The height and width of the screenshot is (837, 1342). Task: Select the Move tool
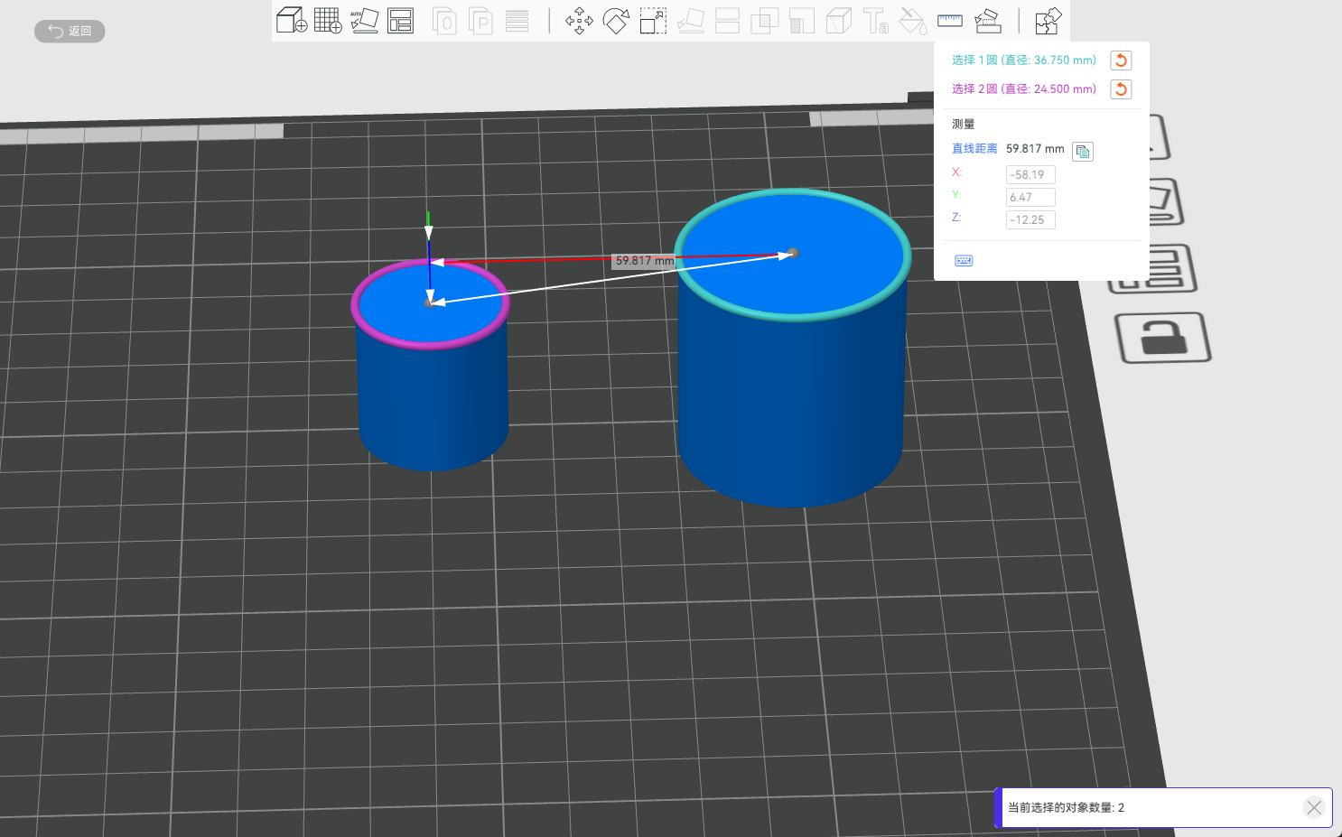(579, 21)
